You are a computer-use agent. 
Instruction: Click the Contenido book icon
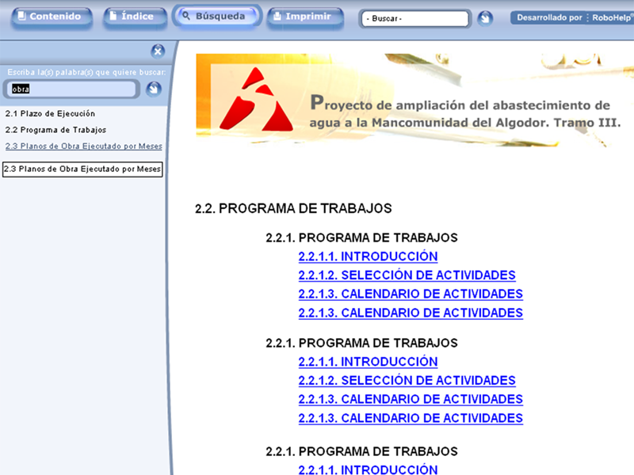coord(22,16)
